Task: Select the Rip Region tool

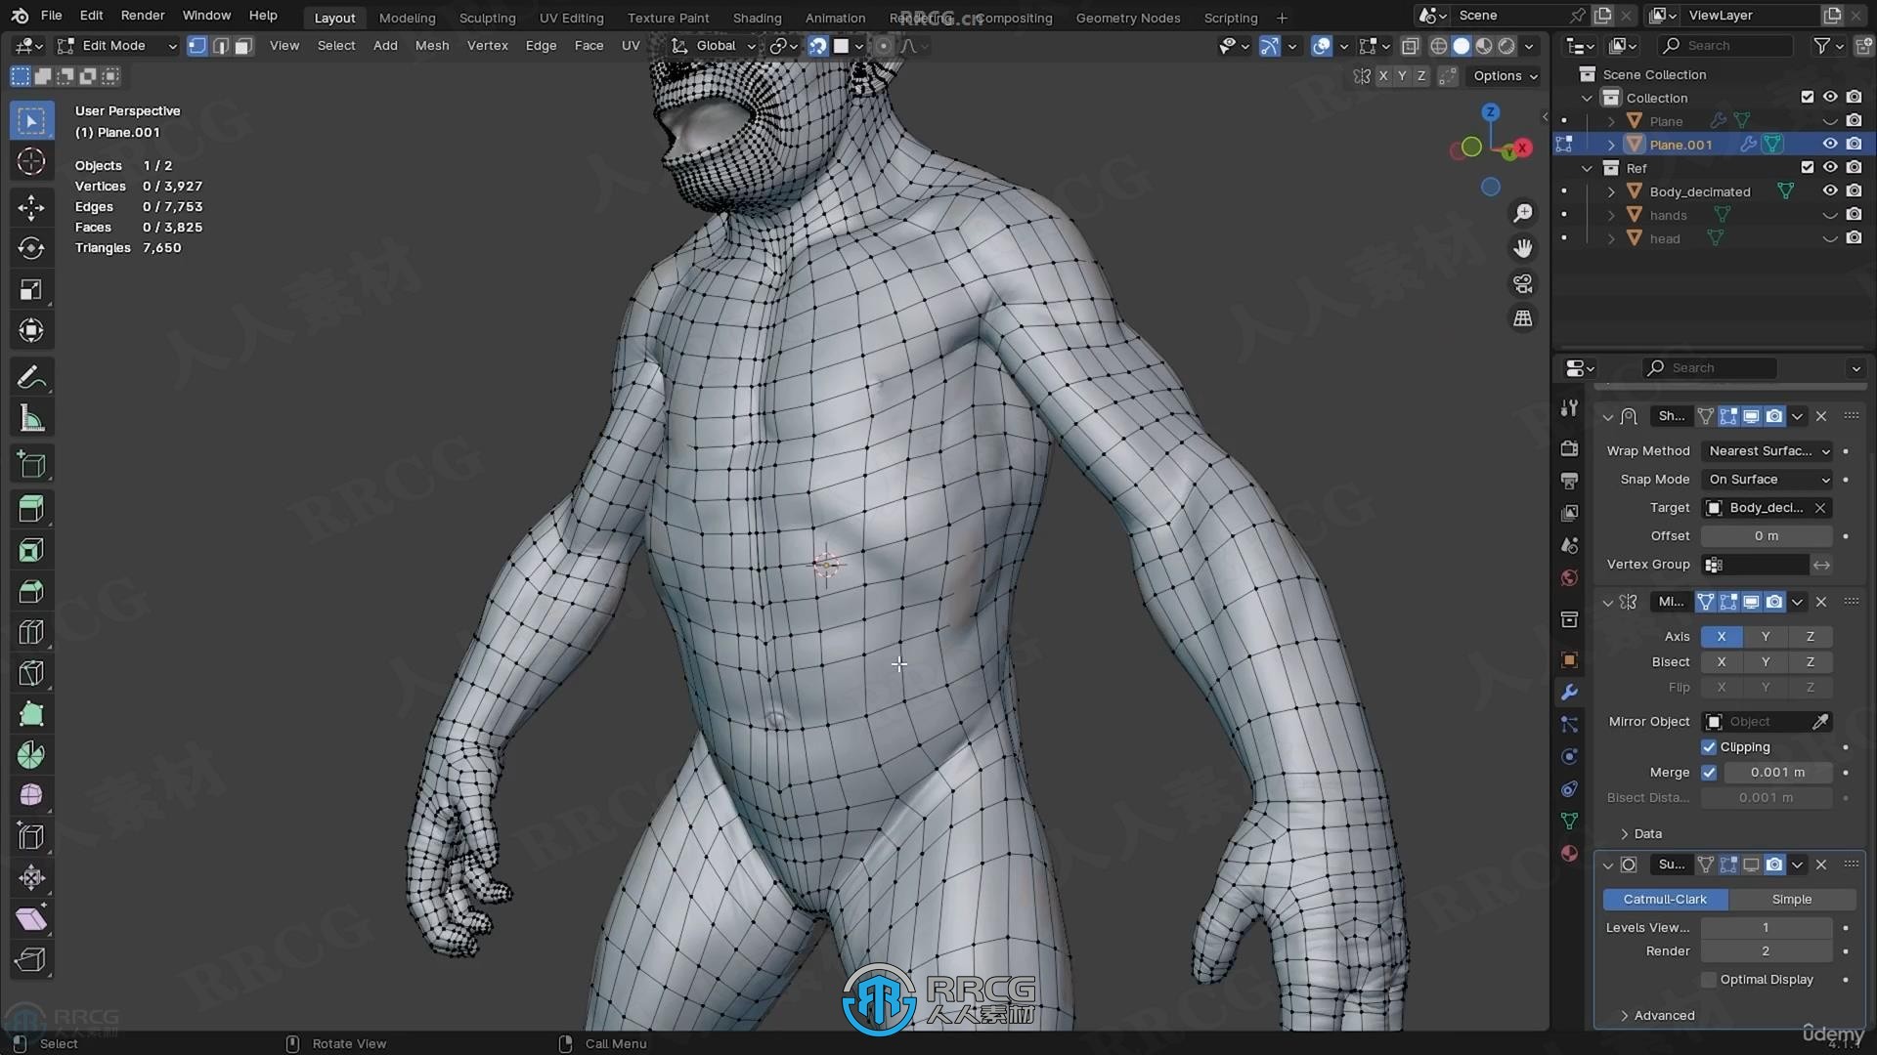Action: (31, 959)
